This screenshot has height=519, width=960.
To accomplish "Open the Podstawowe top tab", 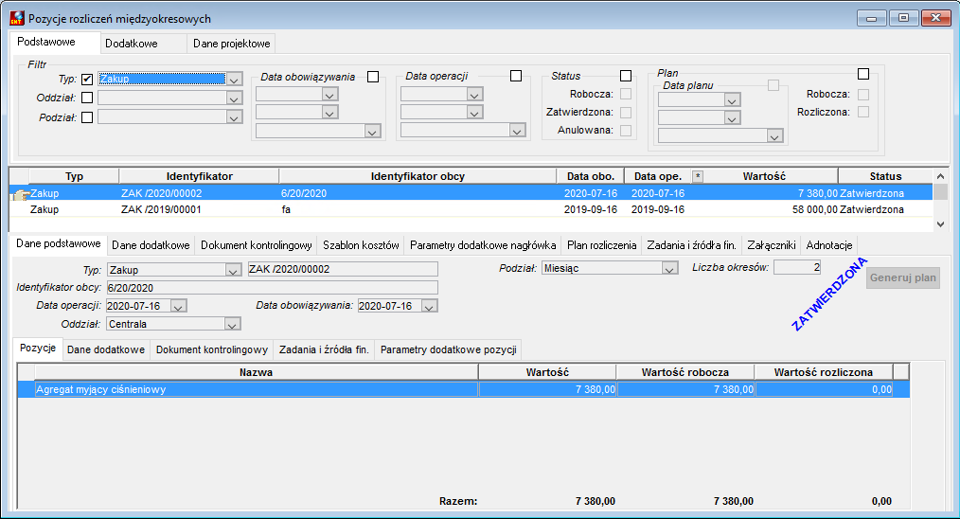I will click(x=46, y=42).
